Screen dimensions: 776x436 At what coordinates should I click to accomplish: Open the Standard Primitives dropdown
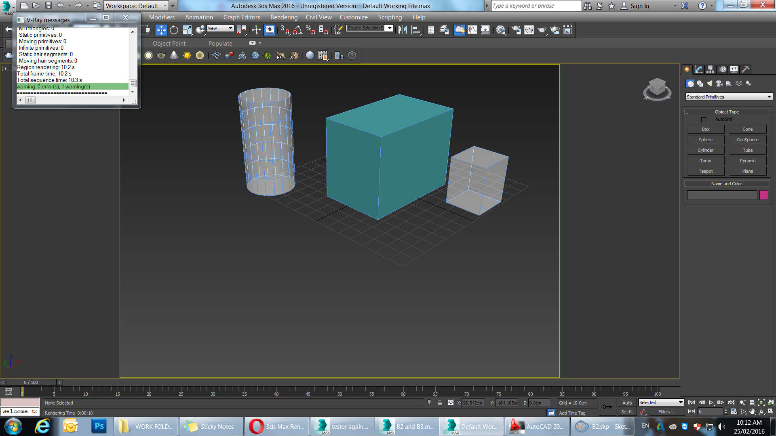[729, 97]
